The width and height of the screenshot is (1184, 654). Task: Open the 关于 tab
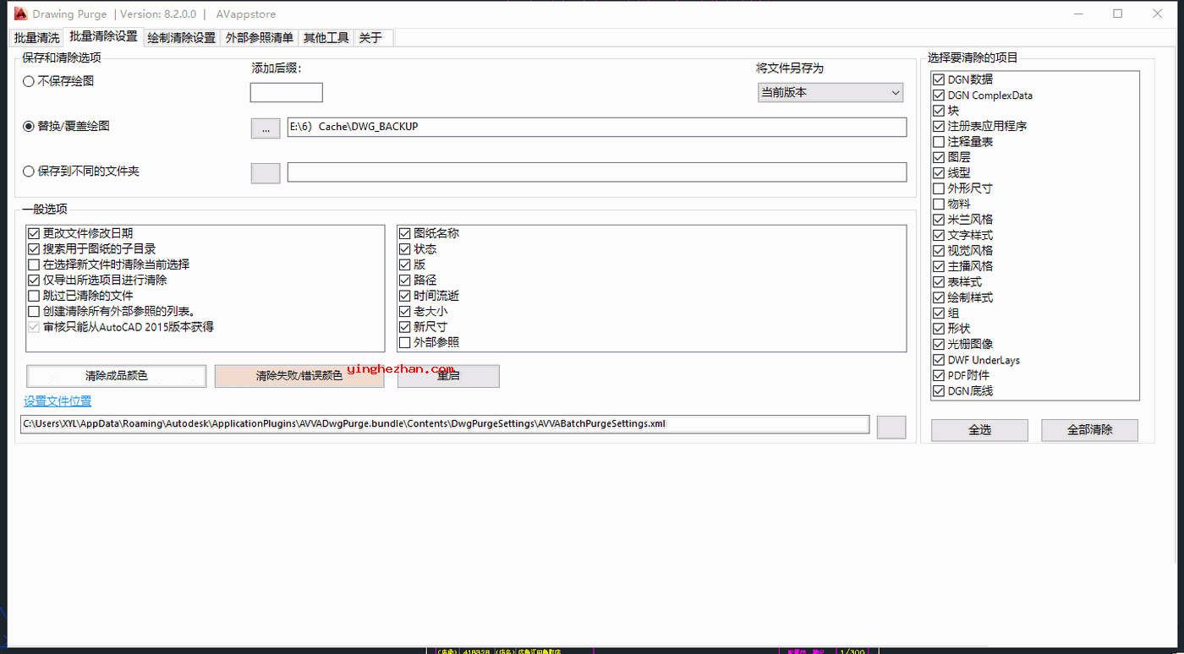[370, 38]
